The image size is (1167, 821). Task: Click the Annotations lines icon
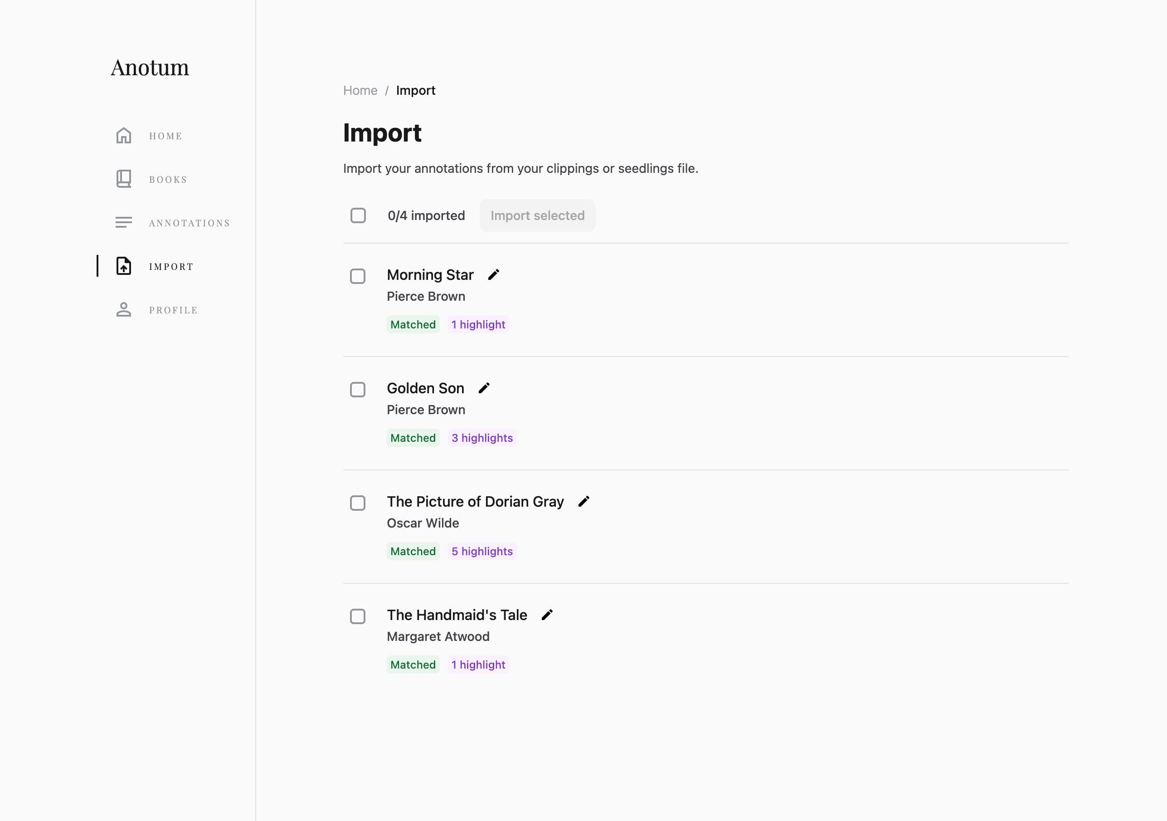point(123,223)
